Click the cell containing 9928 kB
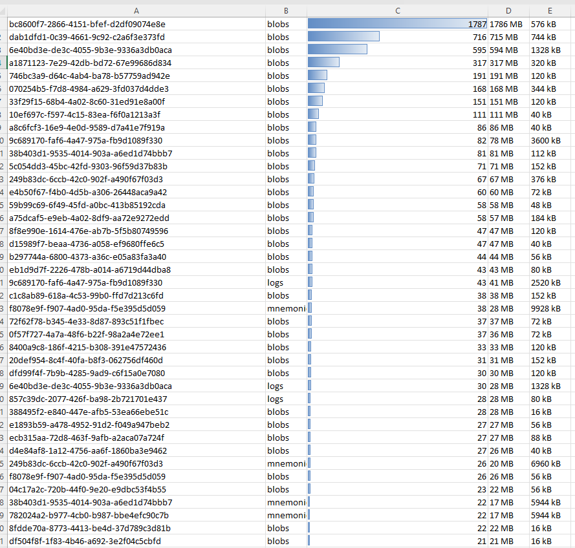The width and height of the screenshot is (575, 548). click(x=550, y=308)
